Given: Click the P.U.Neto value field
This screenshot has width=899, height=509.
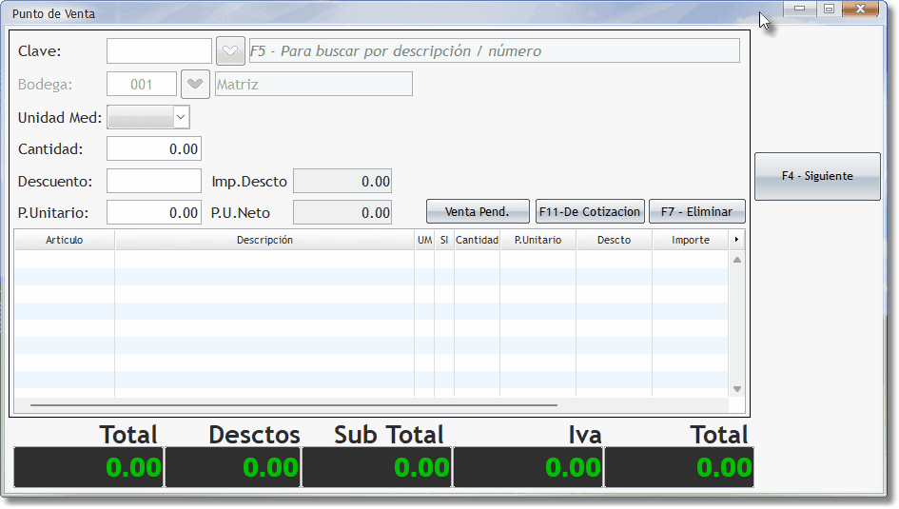Looking at the screenshot, I should pos(342,213).
